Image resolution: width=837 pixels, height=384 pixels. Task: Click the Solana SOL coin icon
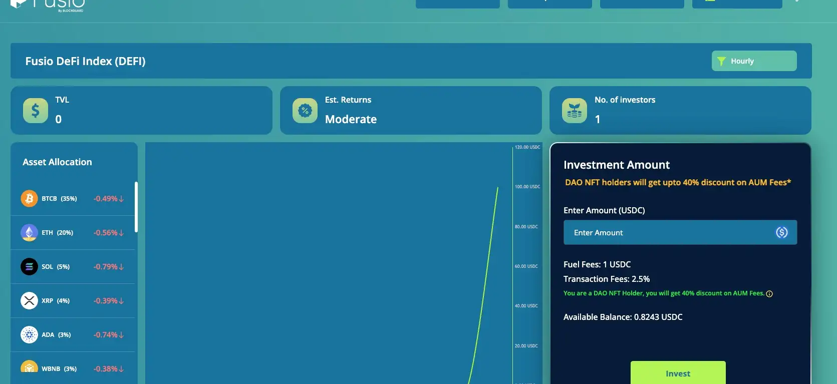point(29,267)
